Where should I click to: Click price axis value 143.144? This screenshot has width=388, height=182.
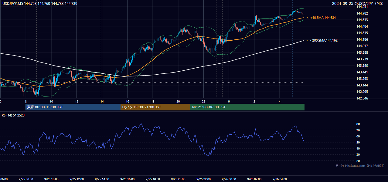point(362,85)
